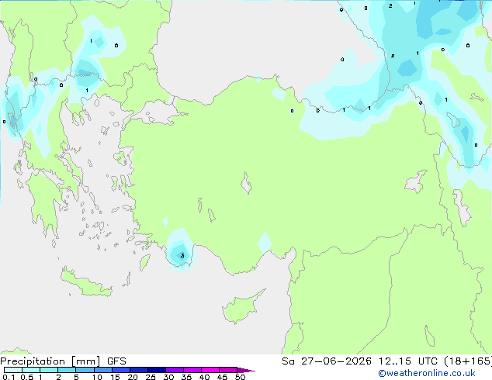This screenshot has width=492, height=380.
Task: Click the legend value "45"
Action: pyautogui.click(x=222, y=377)
